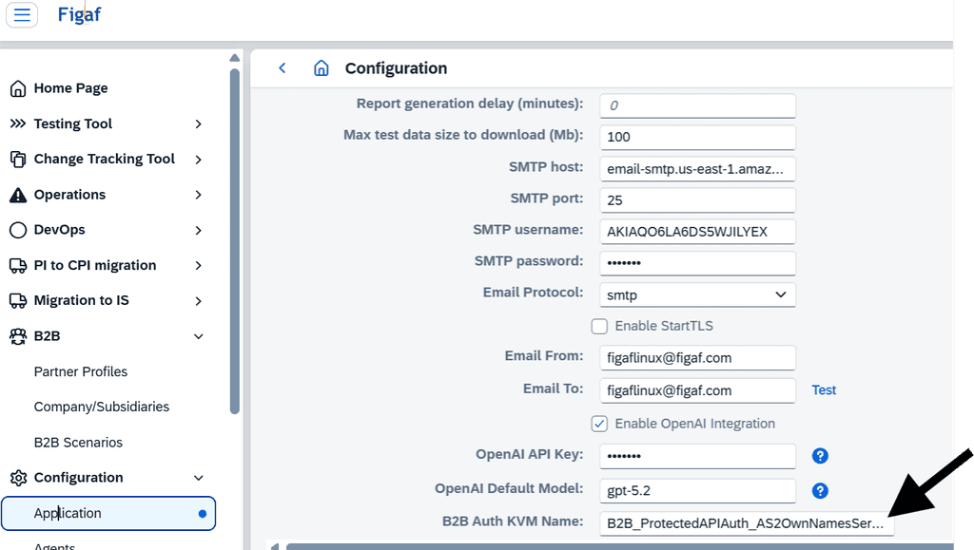Click the Report generation delay field

click(x=697, y=105)
